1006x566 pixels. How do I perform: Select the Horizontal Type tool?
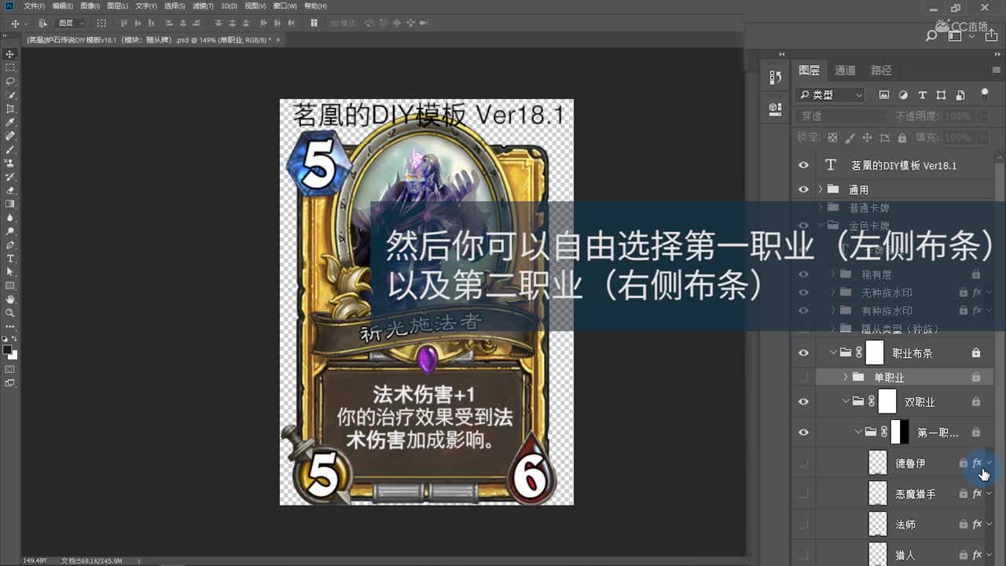(10, 259)
